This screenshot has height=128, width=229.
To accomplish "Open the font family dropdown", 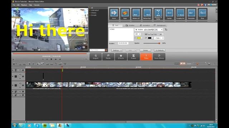I will click(x=149, y=30).
